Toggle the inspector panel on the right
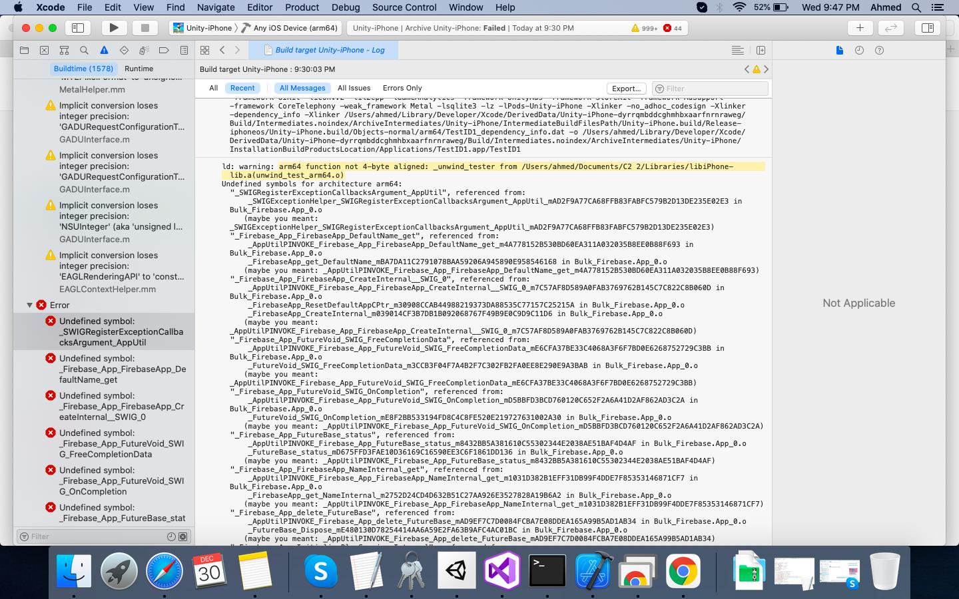This screenshot has height=599, width=959. pyautogui.click(x=927, y=28)
